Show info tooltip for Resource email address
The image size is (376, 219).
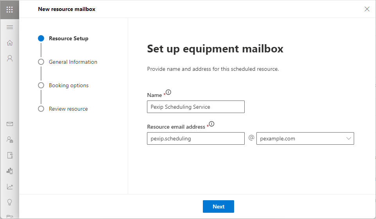coord(212,124)
